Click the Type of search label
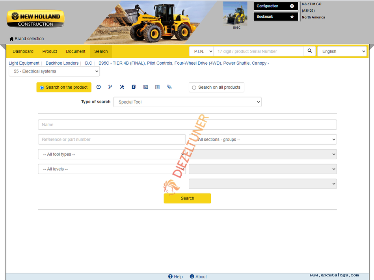This screenshot has width=374, height=280. click(x=96, y=102)
